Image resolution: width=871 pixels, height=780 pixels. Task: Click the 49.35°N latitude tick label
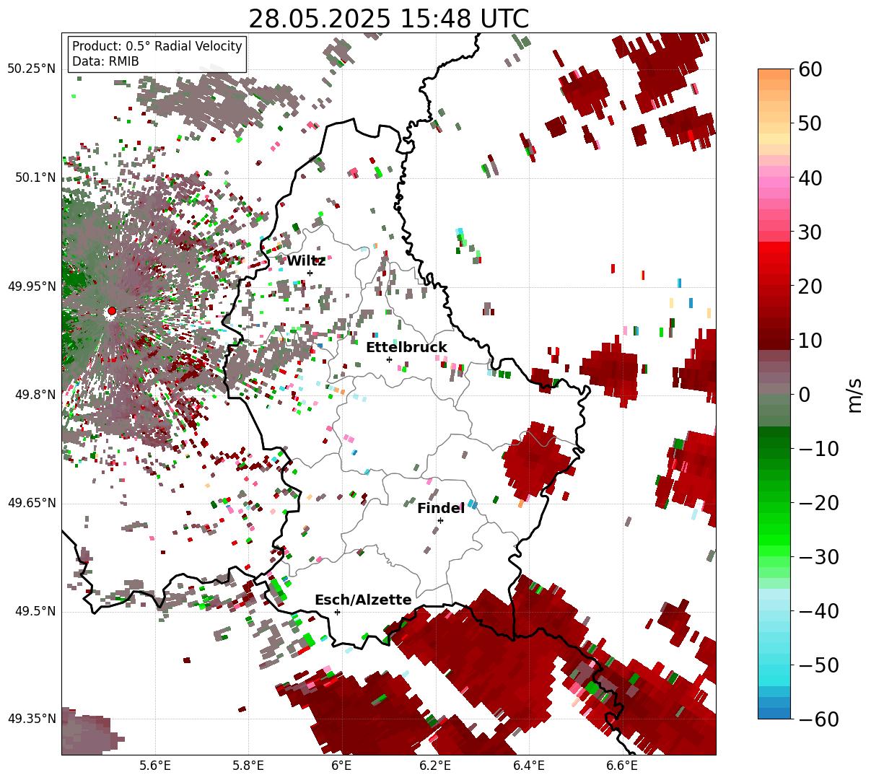point(31,719)
